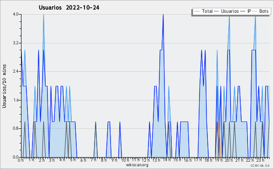Viewport: 274px width, 169px height.
Task: Click the '3 h' x-axis label
Action: [52, 160]
